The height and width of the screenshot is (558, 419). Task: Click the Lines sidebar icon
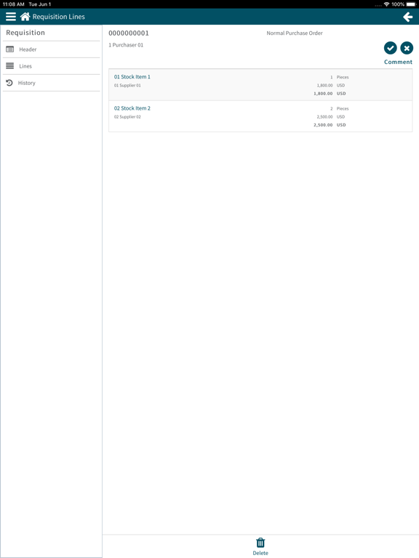tap(10, 66)
